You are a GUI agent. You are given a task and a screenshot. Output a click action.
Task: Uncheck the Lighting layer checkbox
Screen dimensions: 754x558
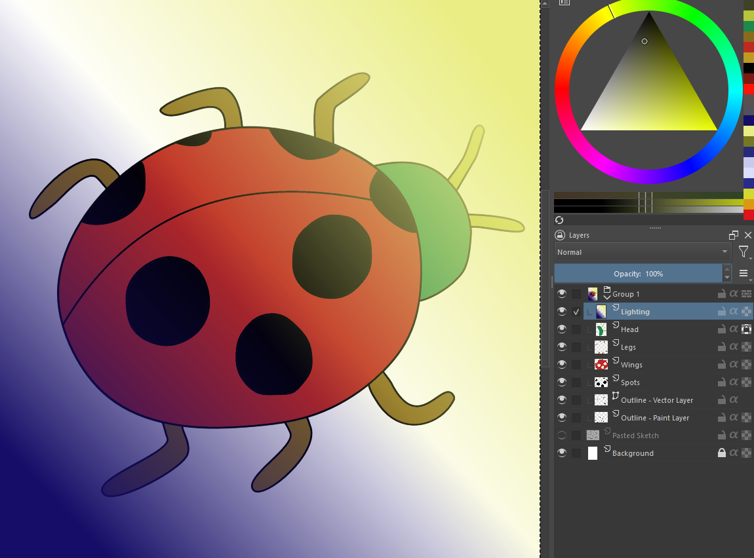point(576,312)
